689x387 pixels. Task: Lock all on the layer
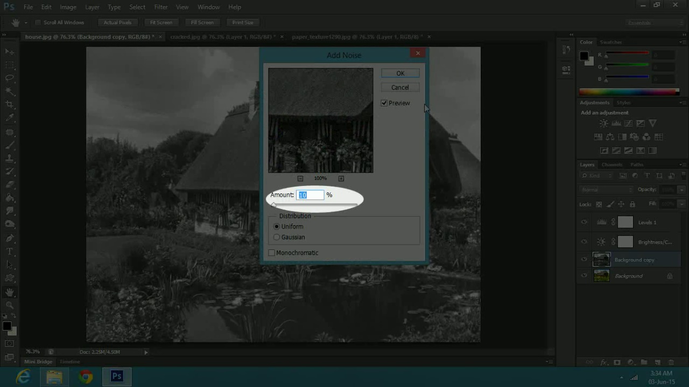point(632,204)
